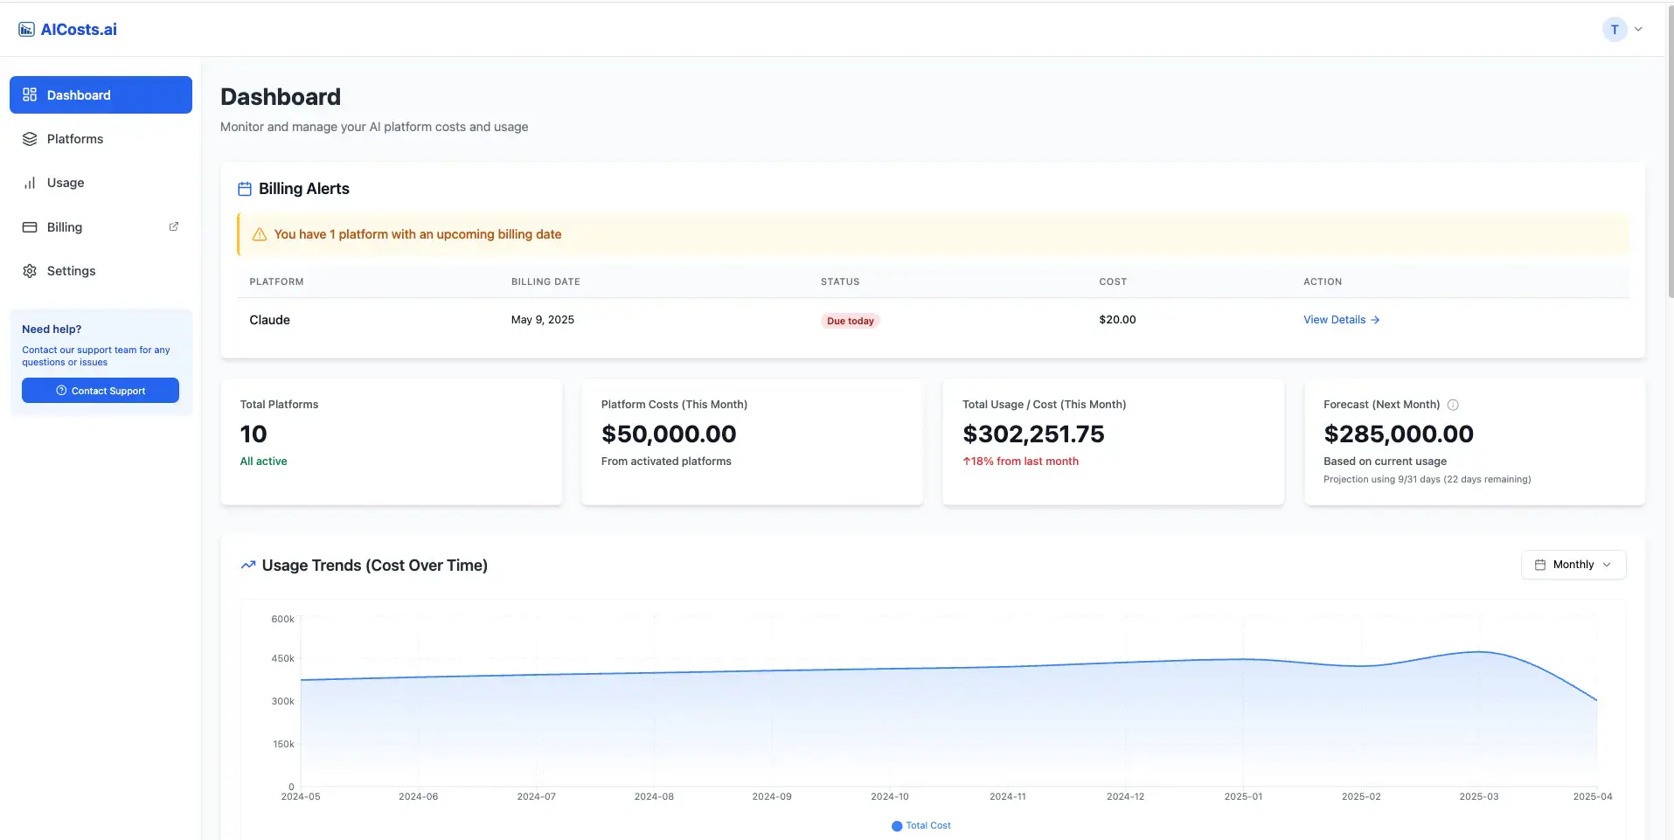Click the warning triangle alert icon
This screenshot has width=1674, height=840.
(x=260, y=234)
